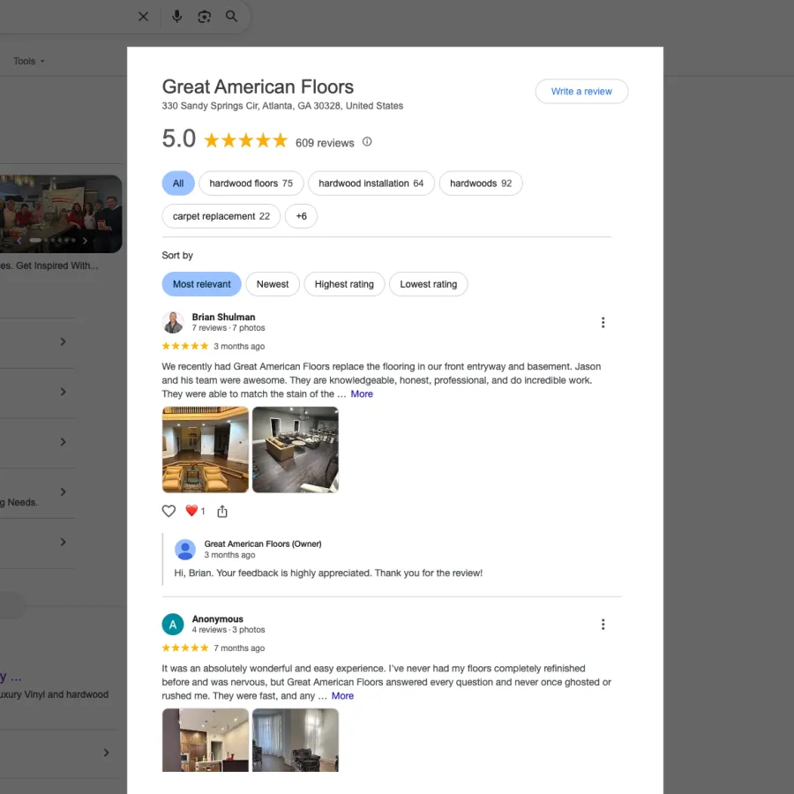Go to the next photo in the background carousel
This screenshot has width=794, height=794.
tap(85, 241)
